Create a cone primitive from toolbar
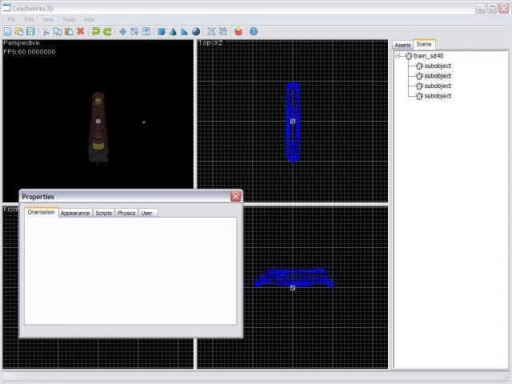The height and width of the screenshot is (384, 512). point(172,32)
